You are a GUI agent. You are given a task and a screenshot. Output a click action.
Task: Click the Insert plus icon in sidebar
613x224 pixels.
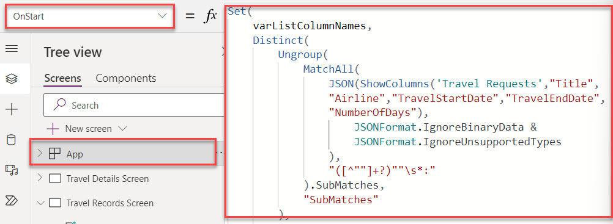coord(12,110)
